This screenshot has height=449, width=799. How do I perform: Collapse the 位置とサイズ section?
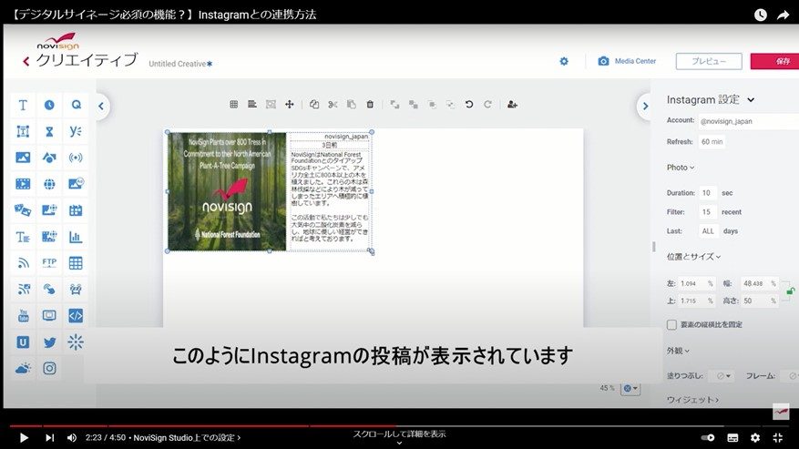[693, 256]
